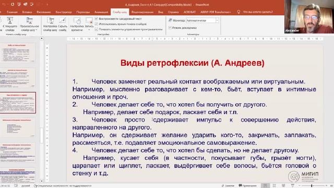Open the Справка ribbon tab
The image size is (334, 188).
[173, 12]
